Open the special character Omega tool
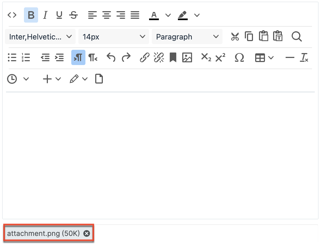Viewport: 321px width, 246px height. coord(239,57)
